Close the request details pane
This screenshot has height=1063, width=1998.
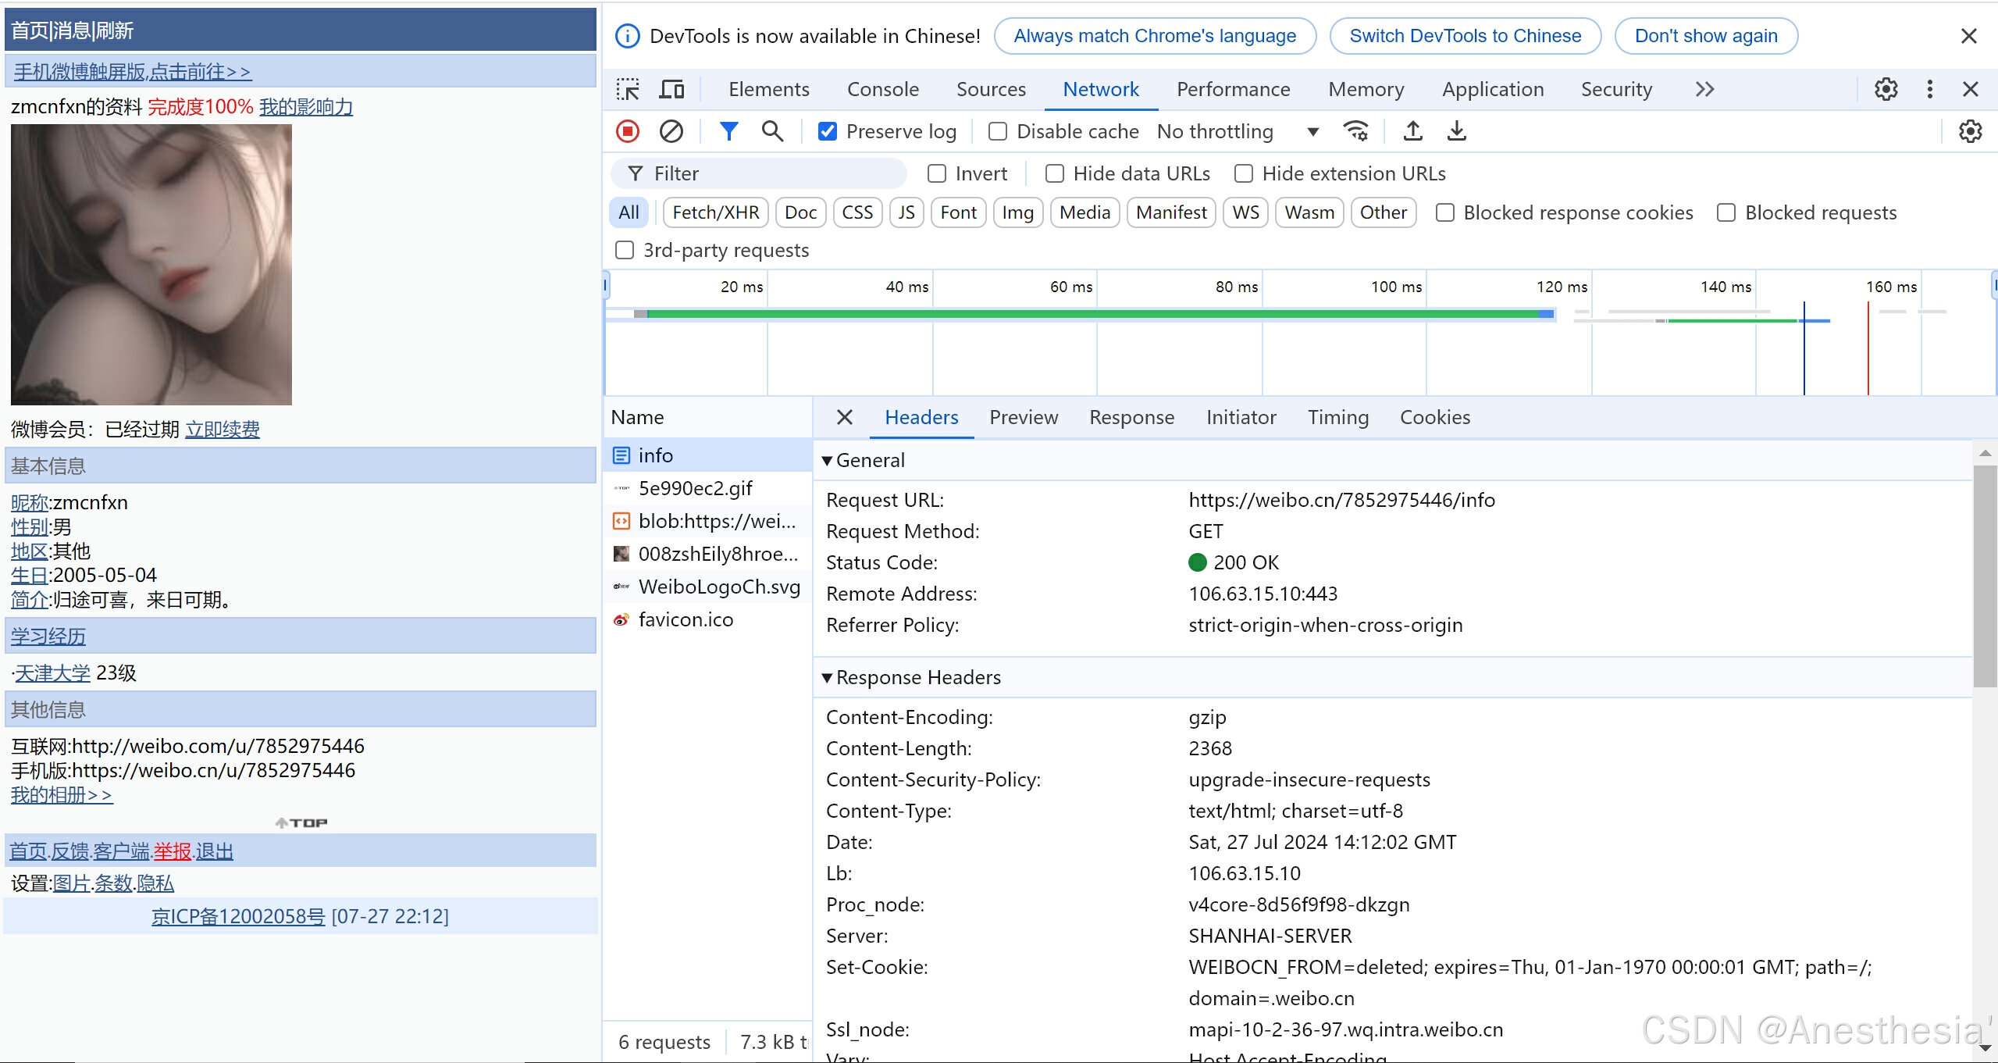coord(844,417)
